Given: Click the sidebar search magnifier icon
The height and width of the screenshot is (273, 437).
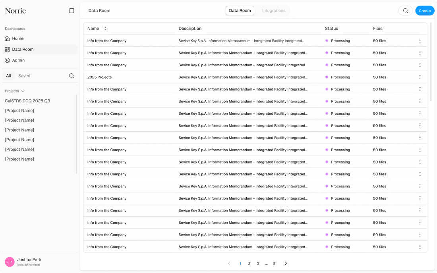Looking at the screenshot, I should click(72, 76).
